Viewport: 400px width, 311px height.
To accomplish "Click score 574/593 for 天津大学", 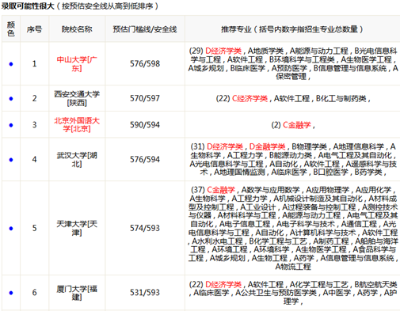I will point(145,228).
